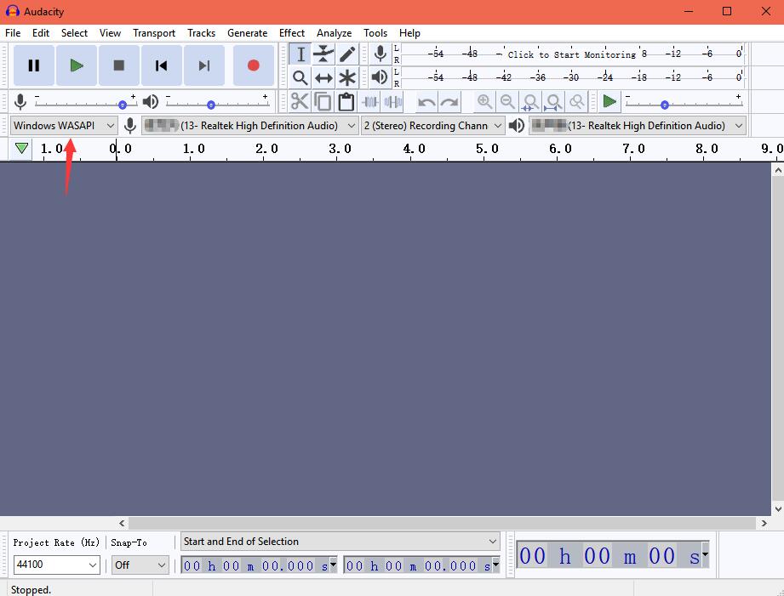Open the Select menu
The image size is (784, 596).
(75, 33)
